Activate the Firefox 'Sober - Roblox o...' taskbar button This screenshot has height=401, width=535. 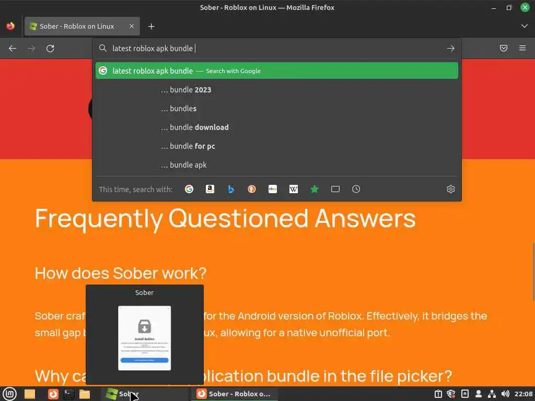(234, 394)
